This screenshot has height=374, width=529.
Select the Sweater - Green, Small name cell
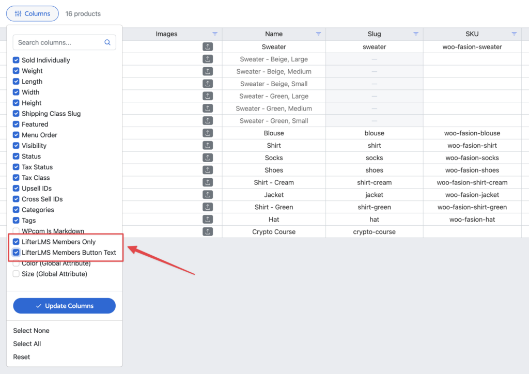274,121
